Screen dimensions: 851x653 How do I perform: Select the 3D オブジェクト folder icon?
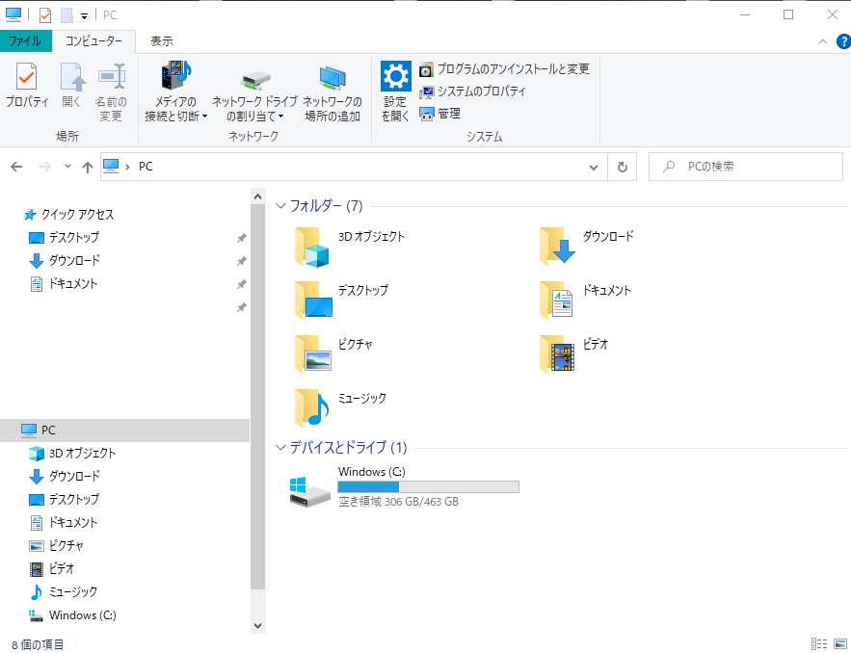312,247
